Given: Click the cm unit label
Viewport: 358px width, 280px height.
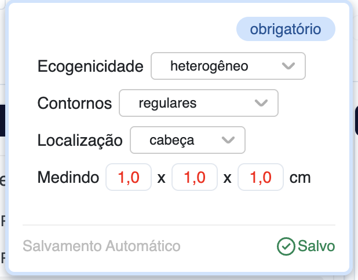Looking at the screenshot, I should (x=300, y=178).
